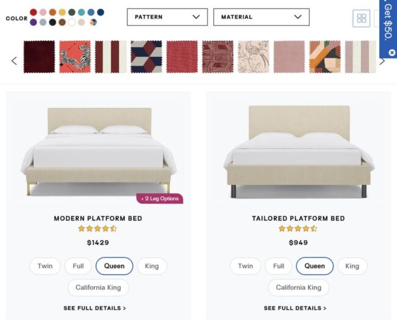Filter by red color circle
The height and width of the screenshot is (330, 397).
[x=34, y=12]
